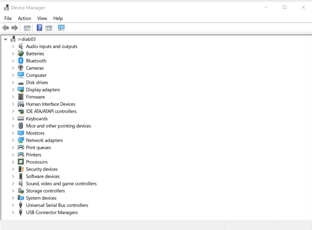Maximize the Device Manager window
Screen dimensions: 312x230
click(284, 7)
